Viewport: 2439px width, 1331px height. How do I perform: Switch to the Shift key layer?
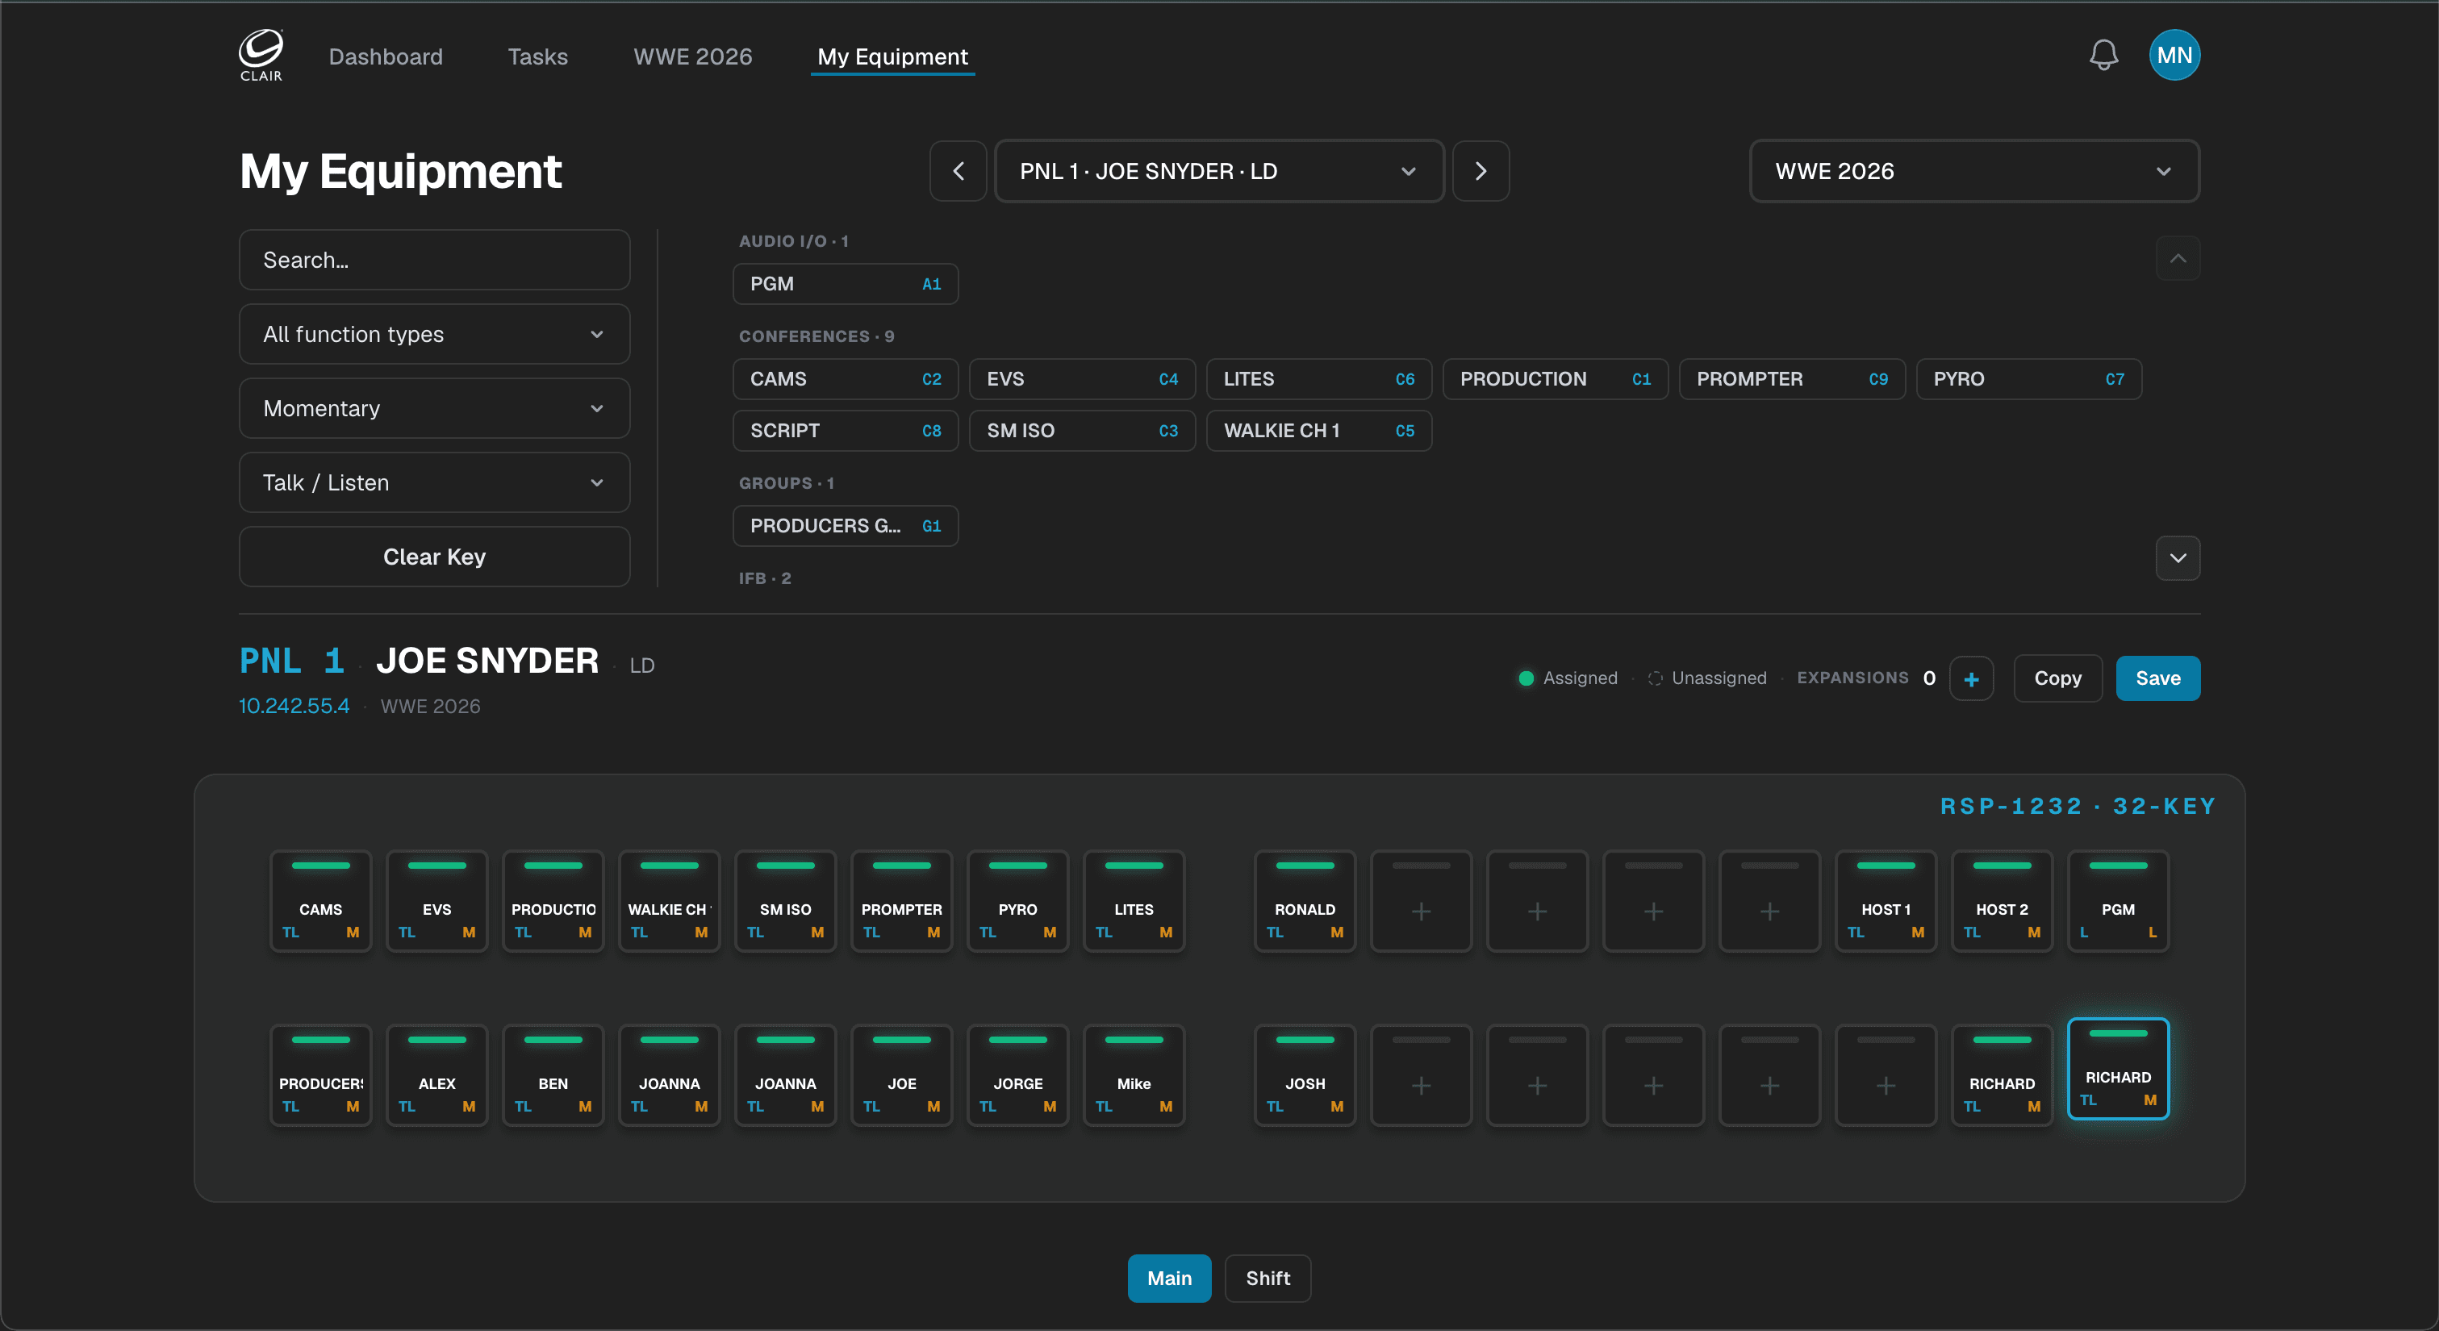point(1268,1278)
